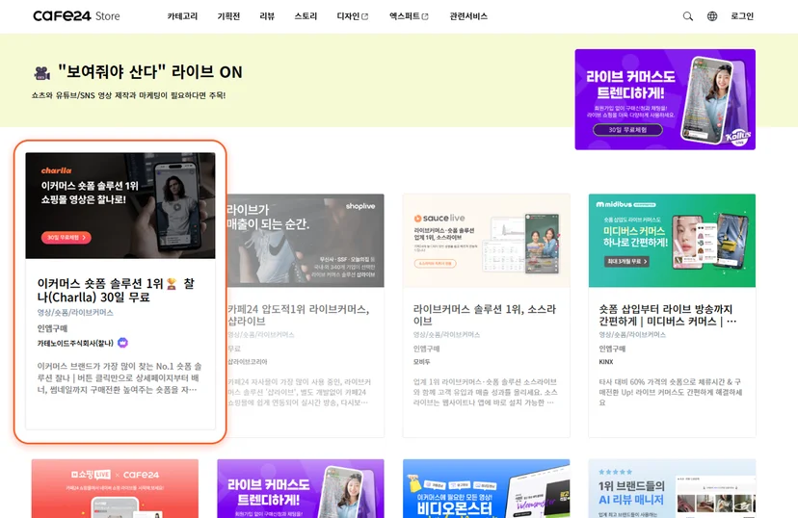Open title 라이브커머스 솔루션 1위, 소스라이브
Image resolution: width=798 pixels, height=518 pixels.
(x=485, y=315)
